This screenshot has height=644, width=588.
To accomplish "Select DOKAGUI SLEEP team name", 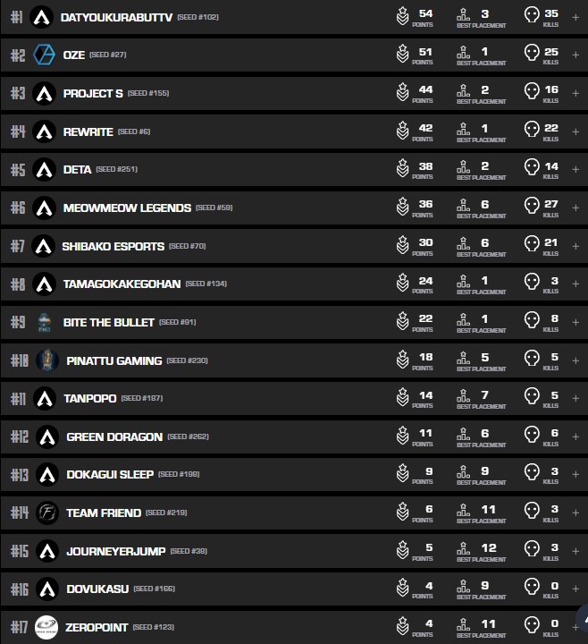I will tap(110, 474).
